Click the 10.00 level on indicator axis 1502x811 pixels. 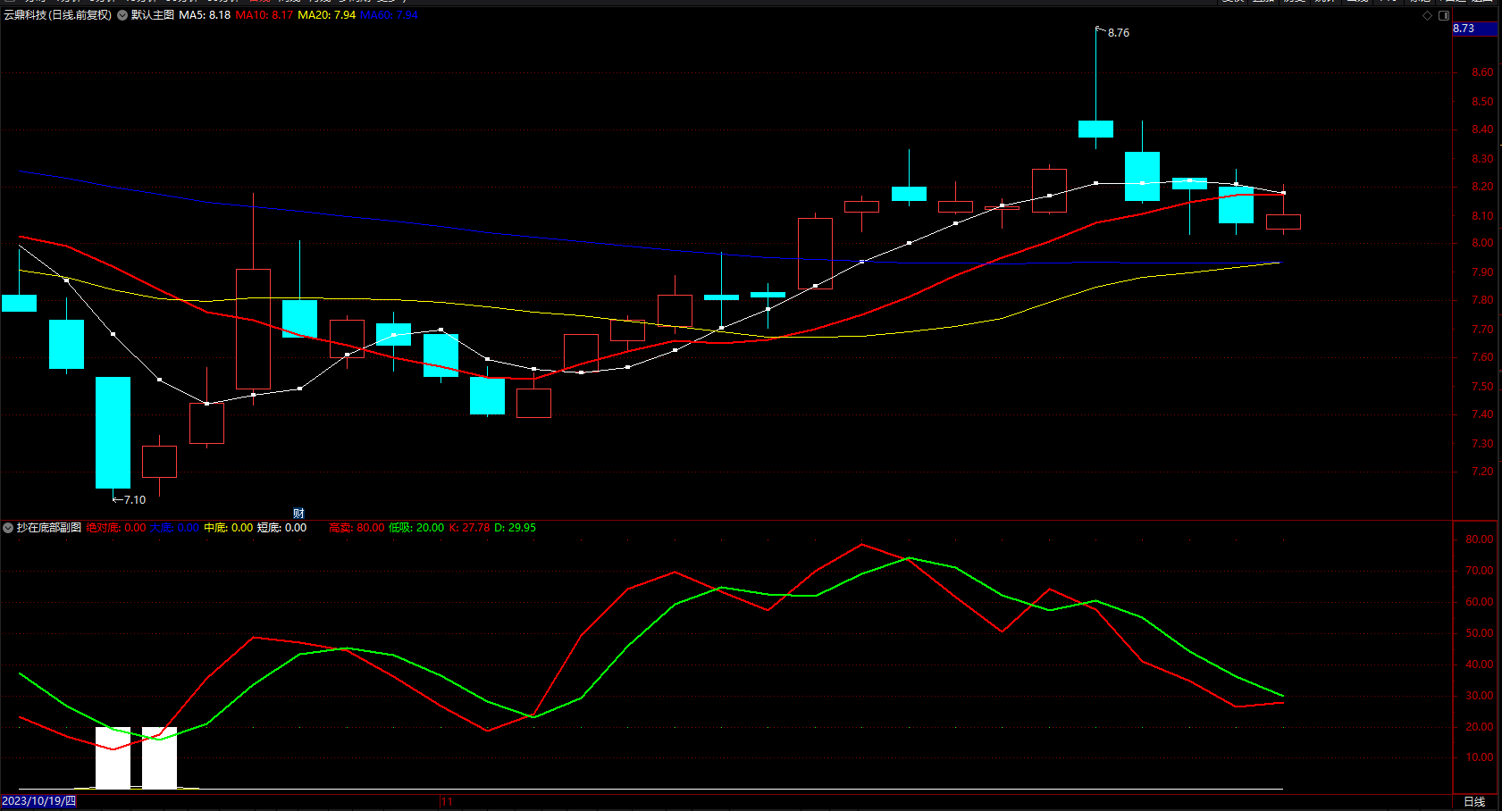(x=1480, y=757)
